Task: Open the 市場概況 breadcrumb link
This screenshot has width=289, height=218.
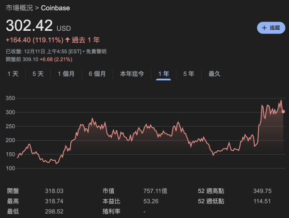Action: point(19,8)
